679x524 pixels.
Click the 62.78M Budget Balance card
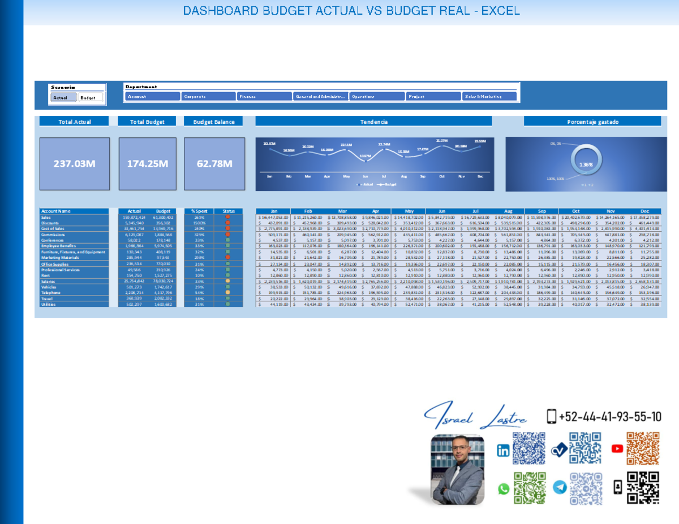(x=214, y=164)
